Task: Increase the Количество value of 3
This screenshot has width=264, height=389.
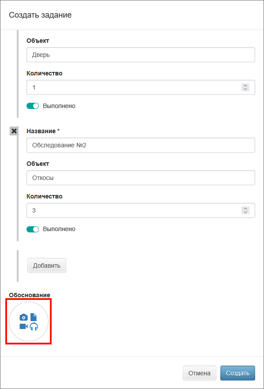Action: (245, 208)
